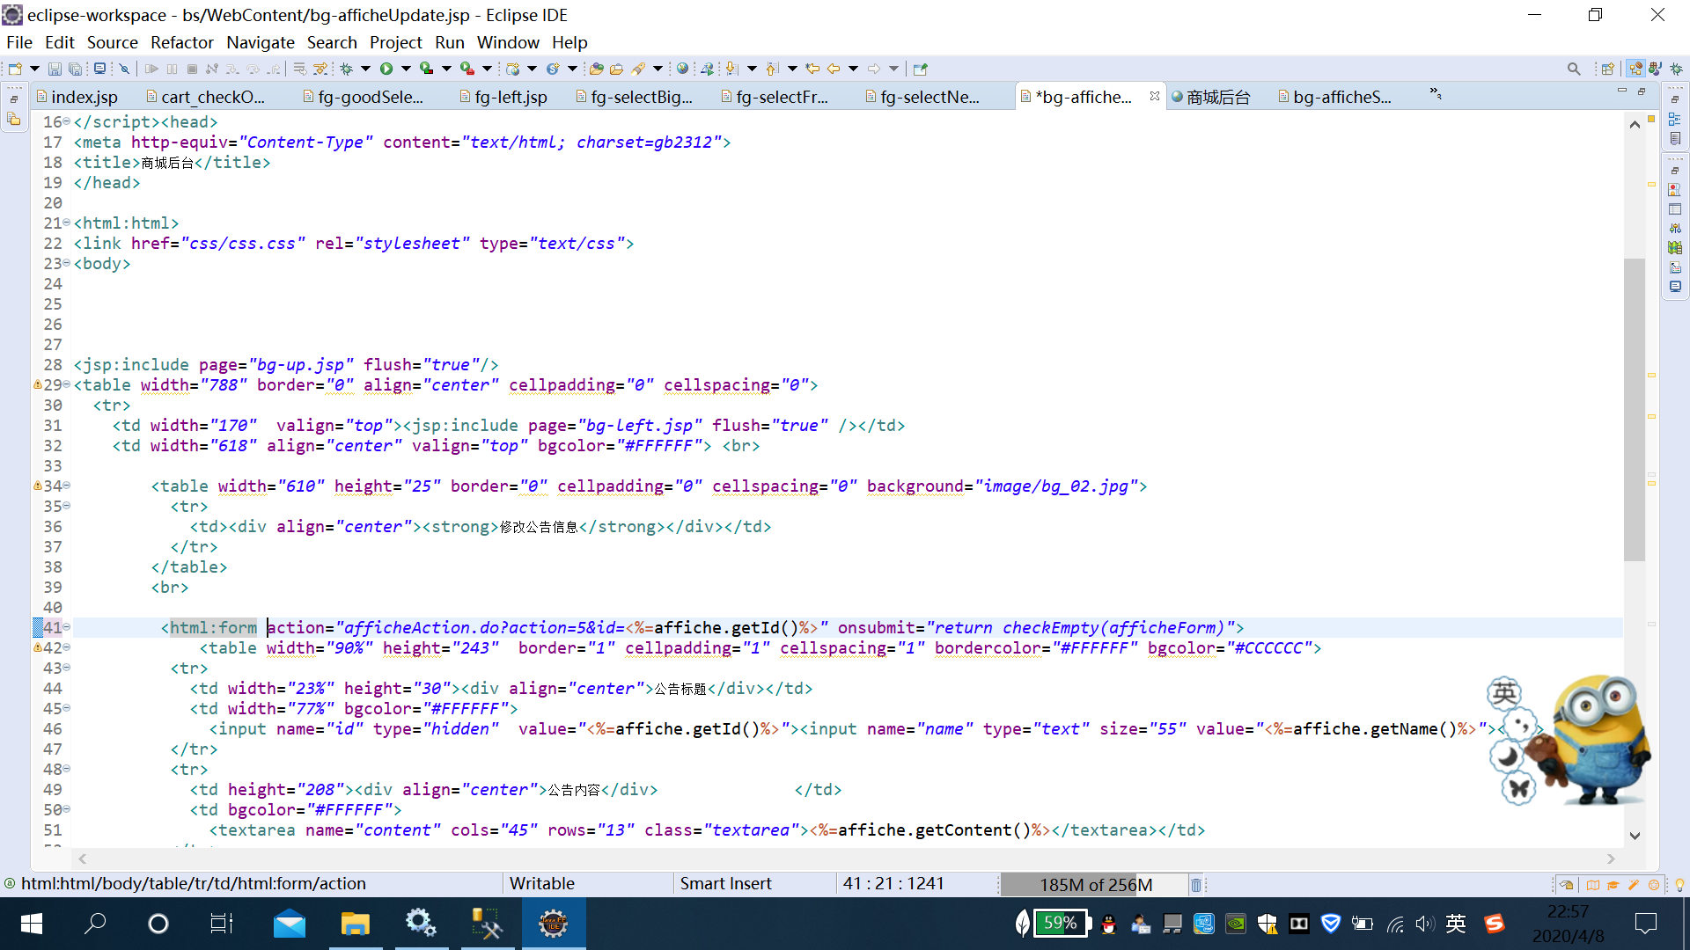The width and height of the screenshot is (1690, 950).
Task: Show the Servers view icon
Action: point(1675,229)
